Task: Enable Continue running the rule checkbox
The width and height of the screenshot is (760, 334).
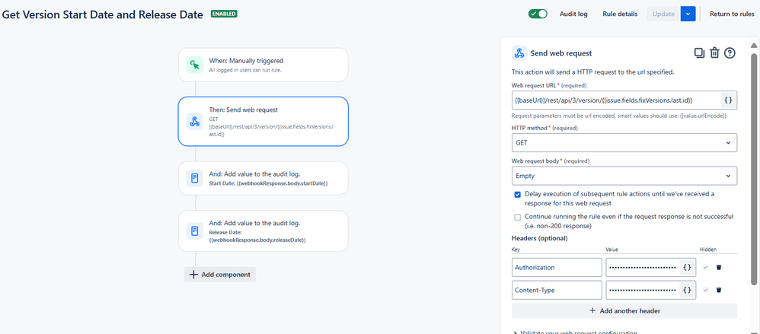Action: click(517, 217)
